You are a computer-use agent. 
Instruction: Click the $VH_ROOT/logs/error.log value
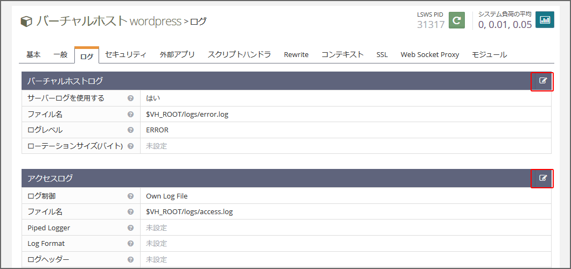pyautogui.click(x=187, y=114)
